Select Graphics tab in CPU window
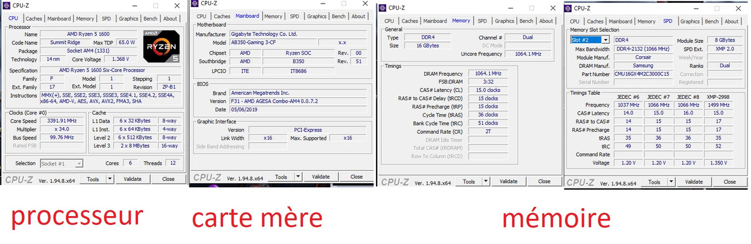The image size is (751, 244). point(128,19)
